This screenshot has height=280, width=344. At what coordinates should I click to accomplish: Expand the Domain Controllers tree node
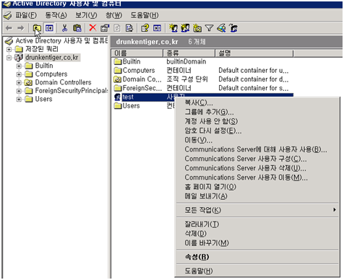point(19,82)
